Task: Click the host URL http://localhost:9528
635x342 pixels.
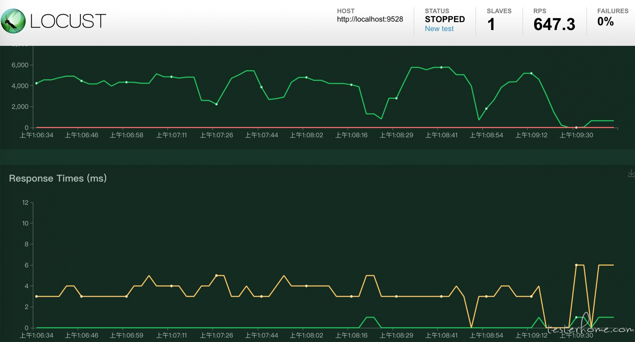Action: pyautogui.click(x=370, y=19)
